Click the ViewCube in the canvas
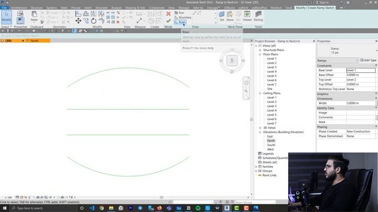 (232, 61)
